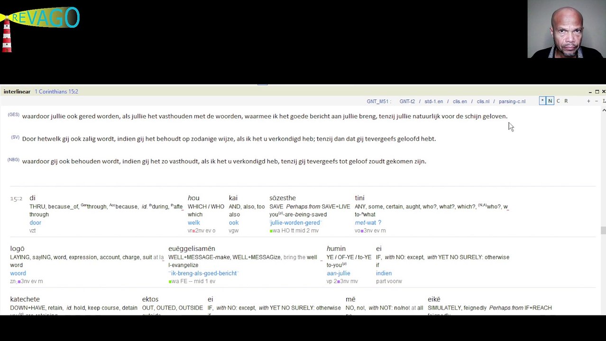Toggle the R display option
Image resolution: width=606 pixels, height=341 pixels.
[x=566, y=101]
